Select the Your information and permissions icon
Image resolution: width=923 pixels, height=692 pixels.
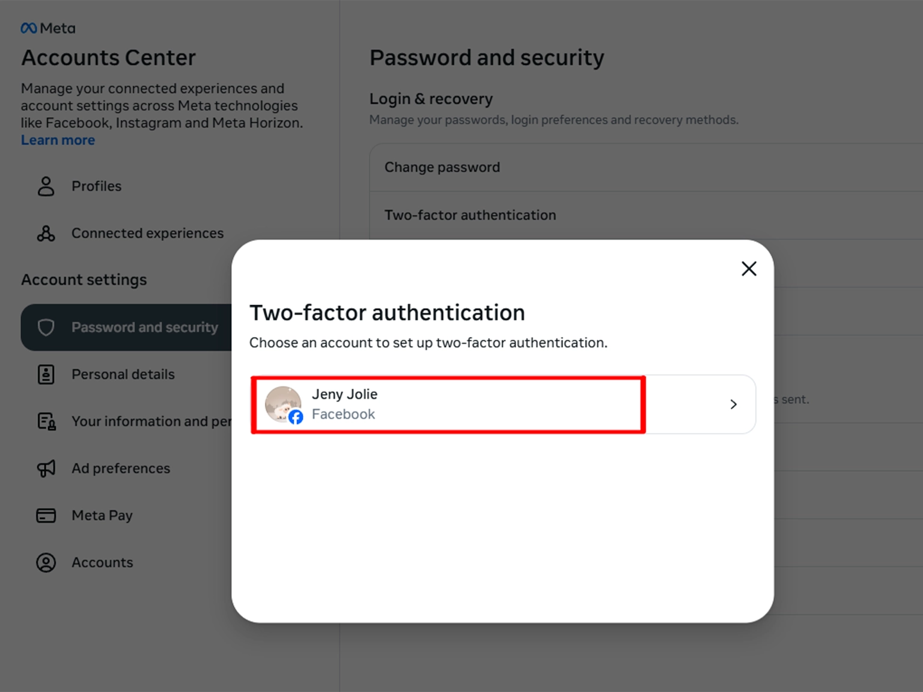tap(46, 421)
